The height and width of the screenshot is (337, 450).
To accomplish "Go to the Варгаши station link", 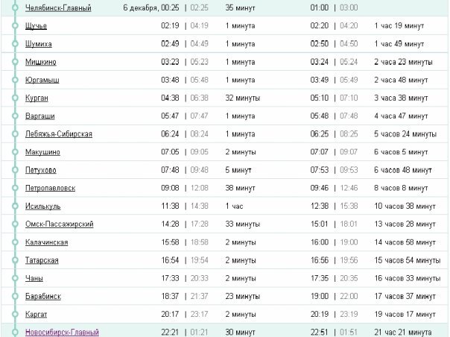I will coord(39,116).
